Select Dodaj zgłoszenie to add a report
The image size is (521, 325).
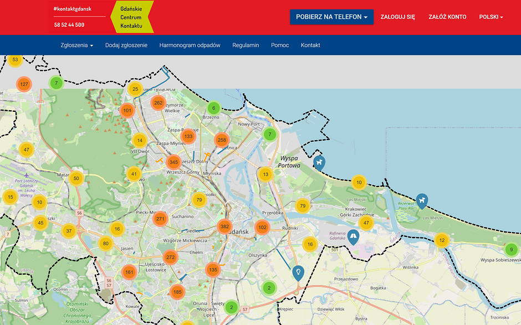[x=125, y=45]
